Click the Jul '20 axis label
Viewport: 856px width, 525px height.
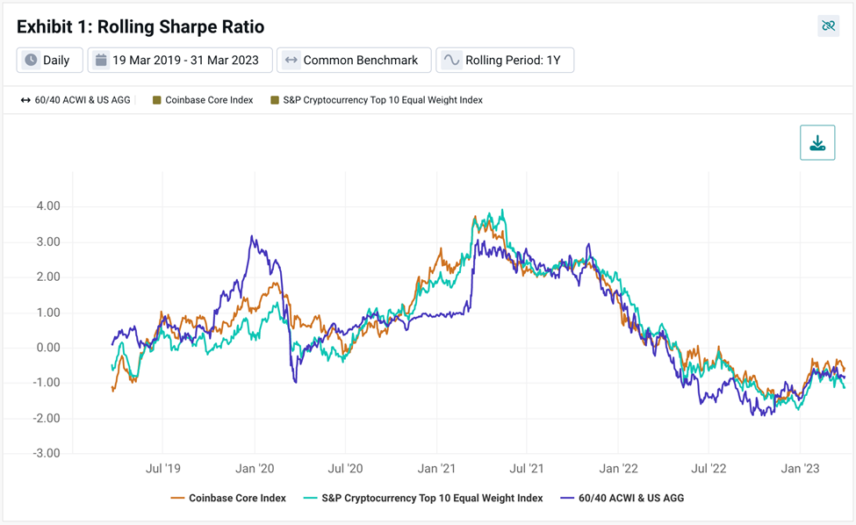(x=345, y=468)
